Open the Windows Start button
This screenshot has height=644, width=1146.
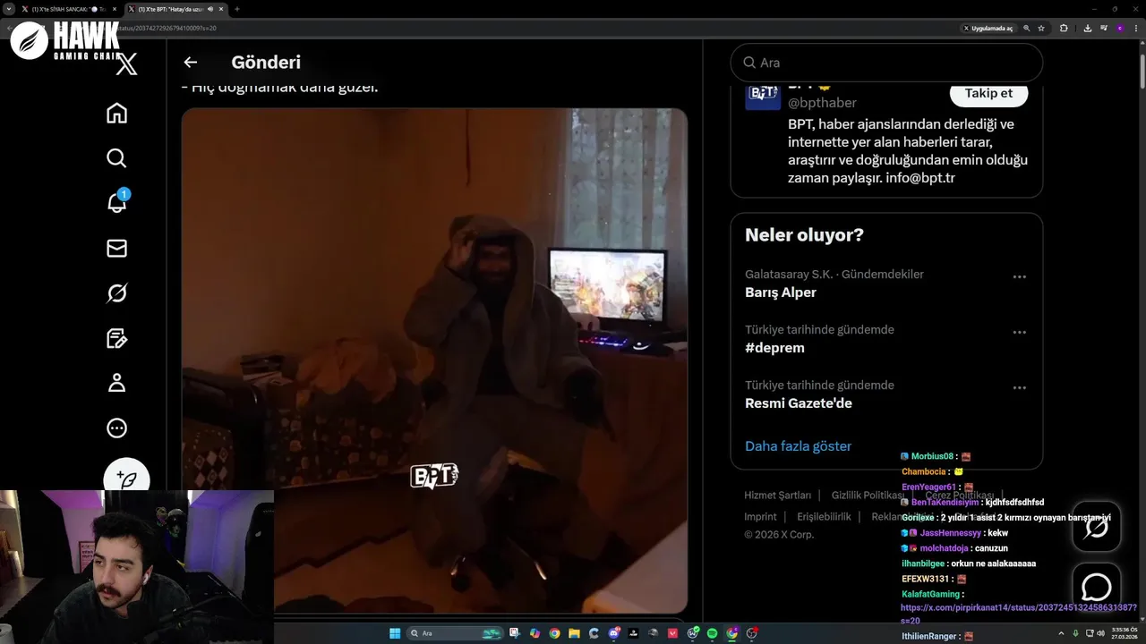pos(395,633)
